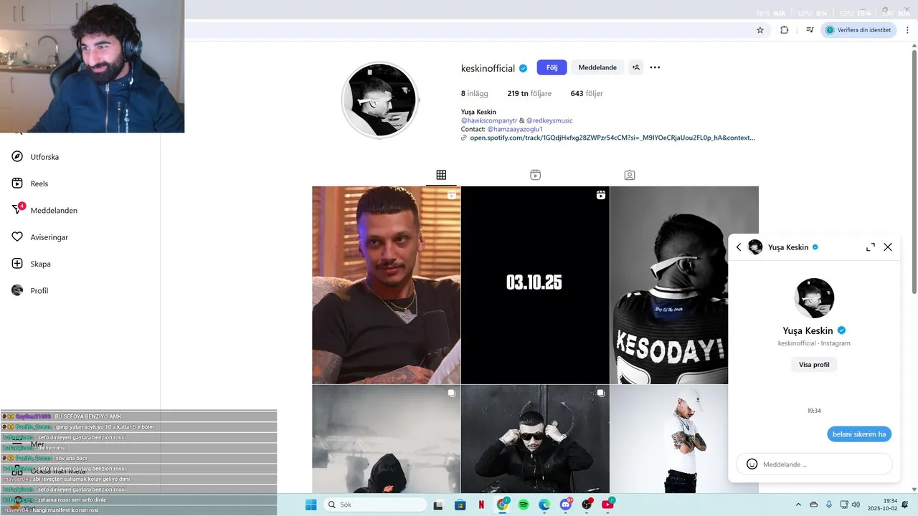The height and width of the screenshot is (516, 918).
Task: Open the notification bell in the system tray
Action: click(906, 505)
